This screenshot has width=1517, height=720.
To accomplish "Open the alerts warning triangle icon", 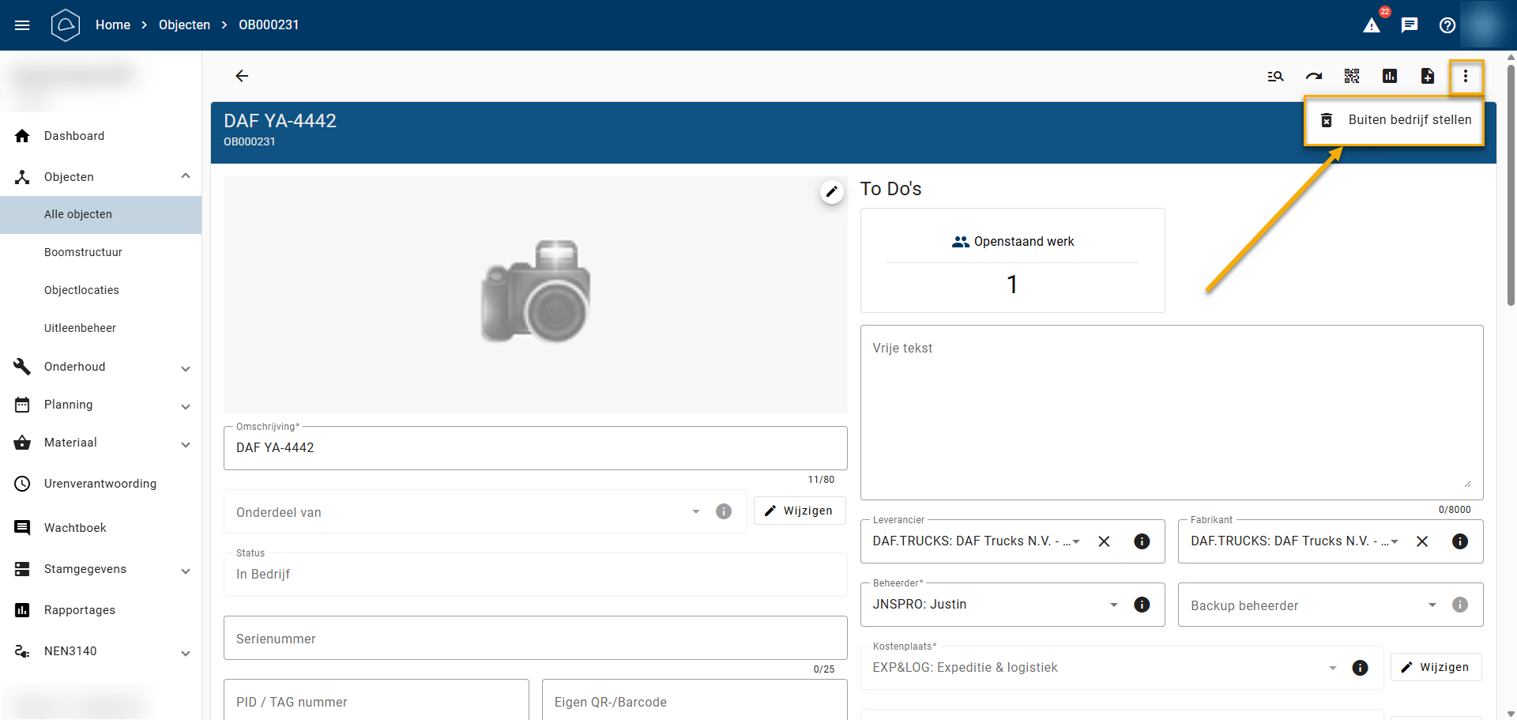I will (x=1372, y=25).
